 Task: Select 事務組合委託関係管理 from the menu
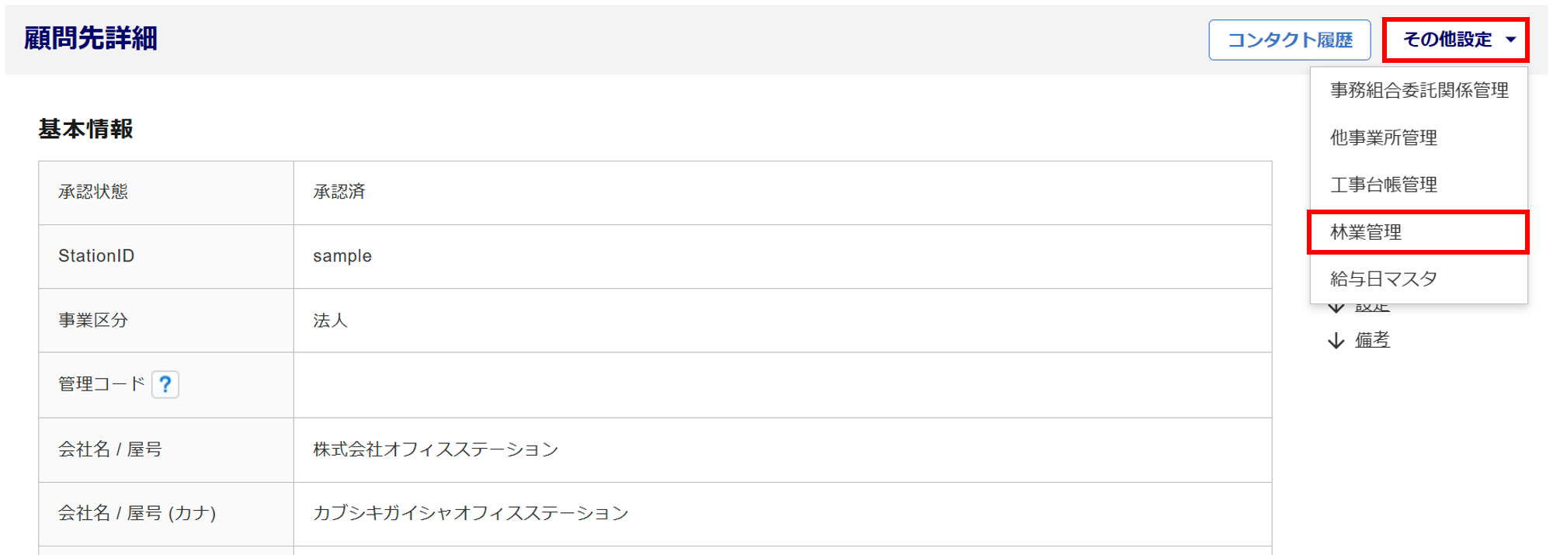[1419, 91]
